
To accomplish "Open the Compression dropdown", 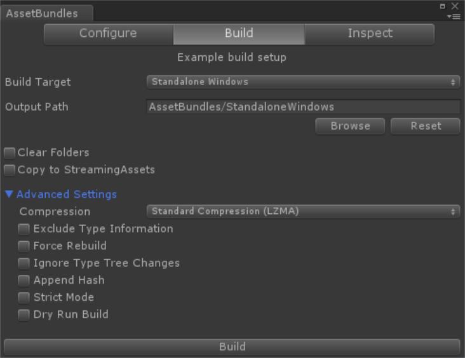I will [x=303, y=211].
